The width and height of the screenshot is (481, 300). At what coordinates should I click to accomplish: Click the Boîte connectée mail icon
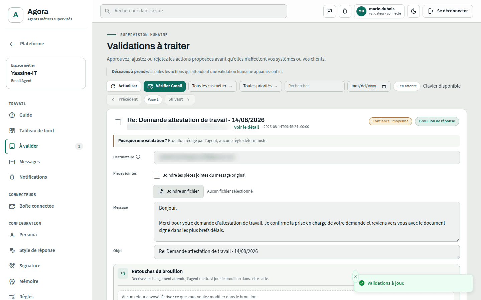click(x=12, y=206)
